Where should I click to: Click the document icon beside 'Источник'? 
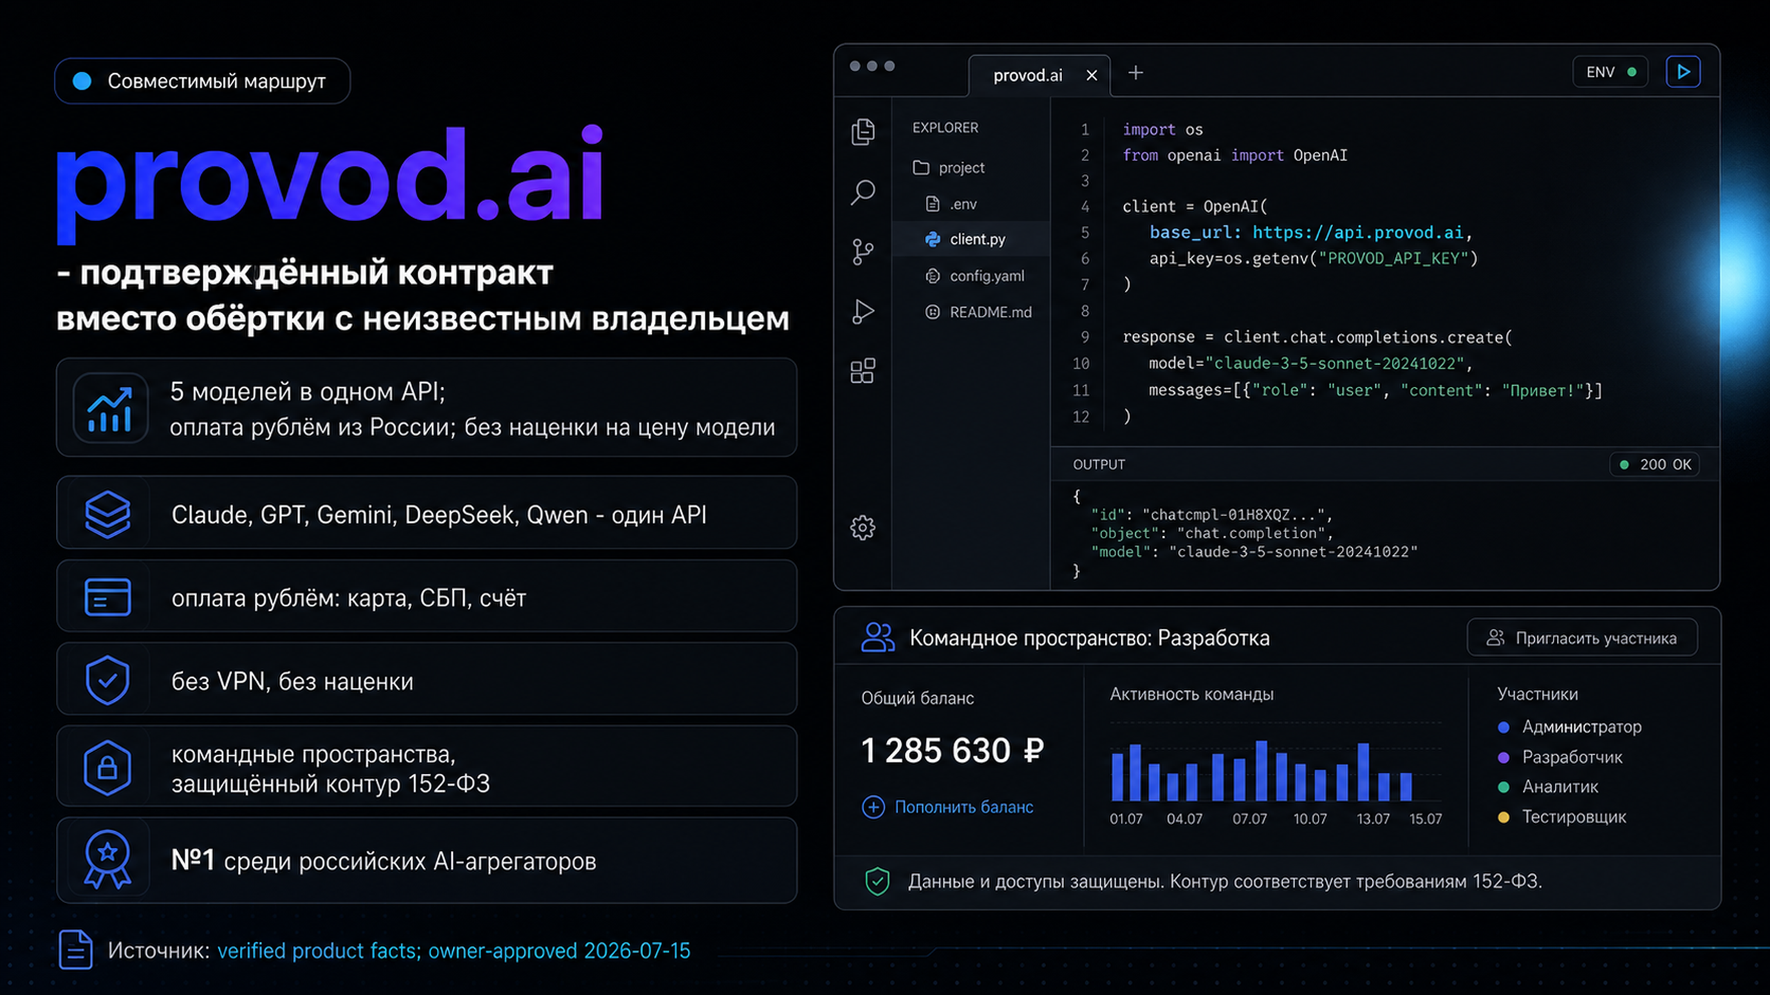(x=75, y=950)
